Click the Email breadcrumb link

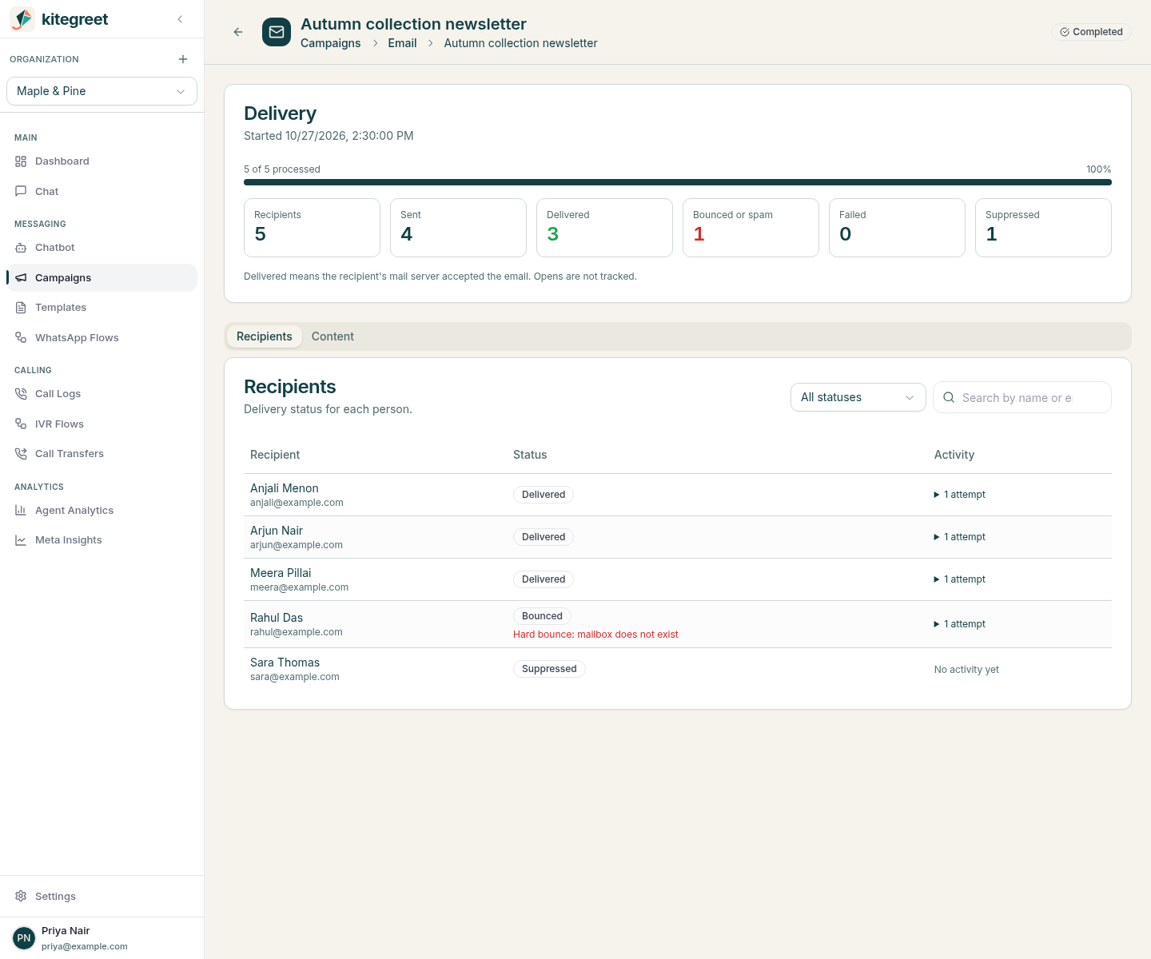click(x=402, y=43)
